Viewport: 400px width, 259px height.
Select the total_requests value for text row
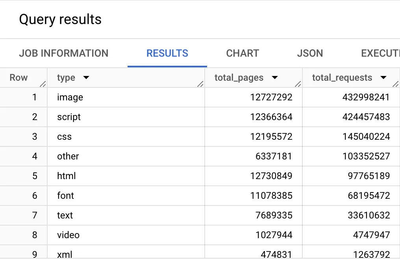[x=369, y=215]
